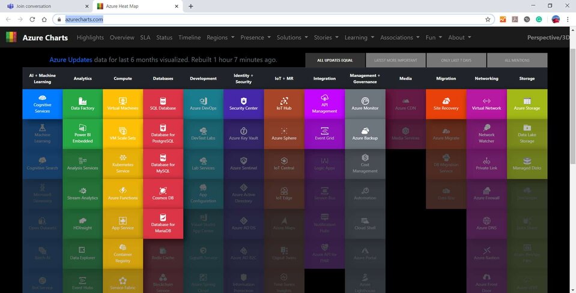Viewport: 576px width, 293px height.
Task: Switch to Only Last 7 Days mode
Action: [456, 60]
